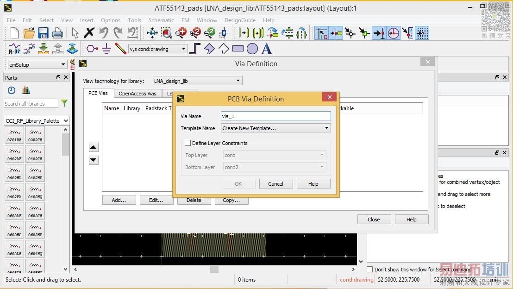Click the red-yellow trace insert icon

(120, 49)
